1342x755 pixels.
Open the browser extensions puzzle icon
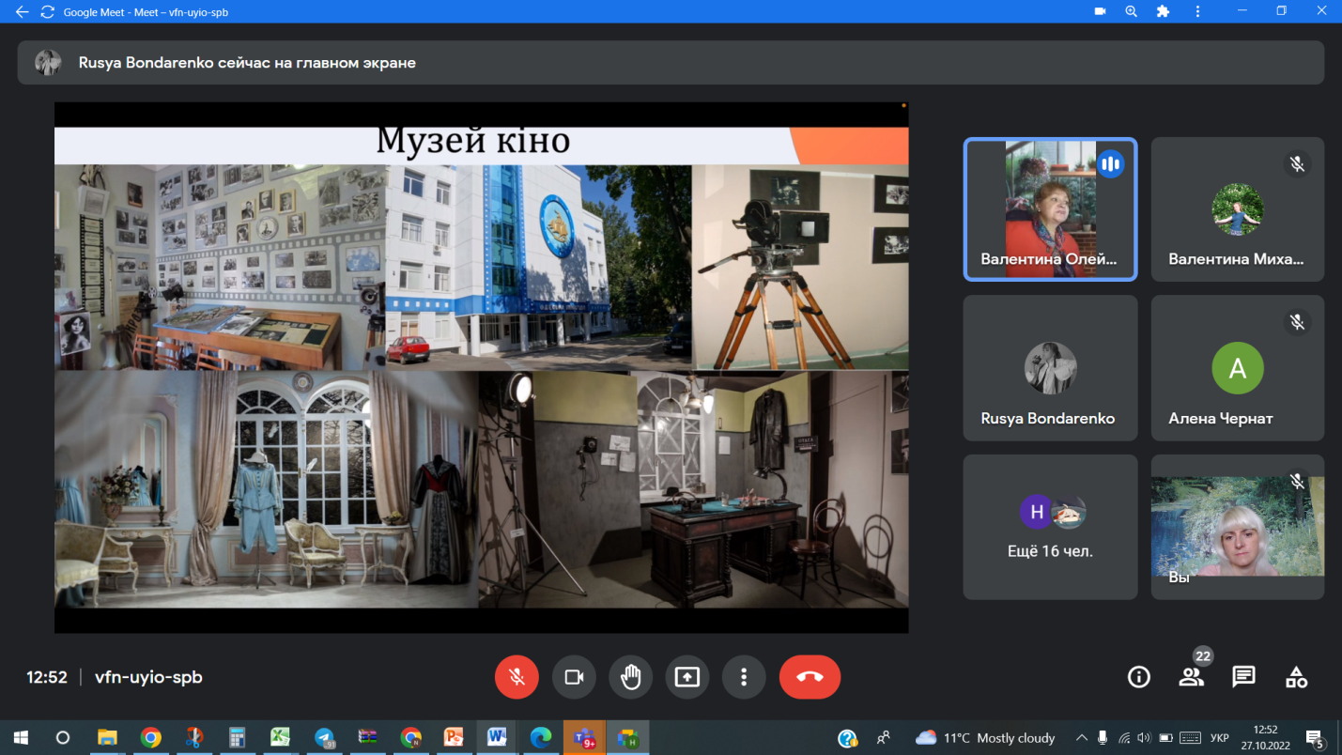[1163, 12]
